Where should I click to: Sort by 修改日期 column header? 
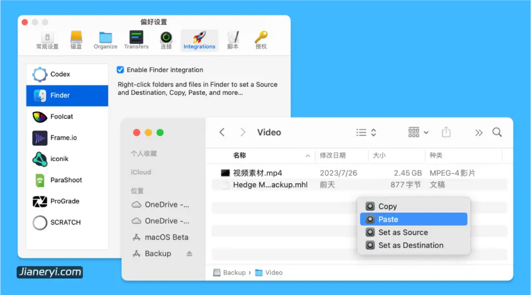pos(332,155)
